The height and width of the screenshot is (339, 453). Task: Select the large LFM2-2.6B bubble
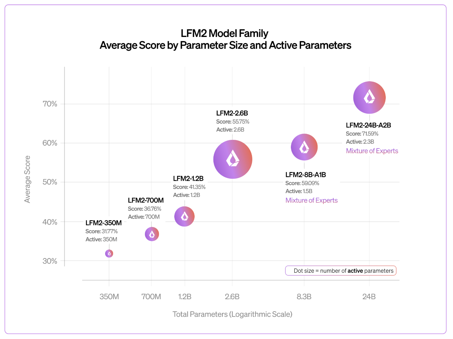233,159
